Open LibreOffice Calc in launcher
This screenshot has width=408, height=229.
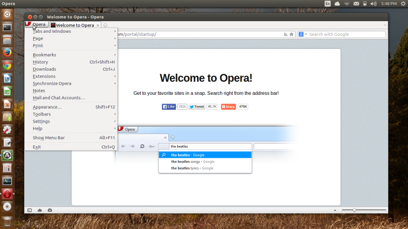[x=7, y=91]
